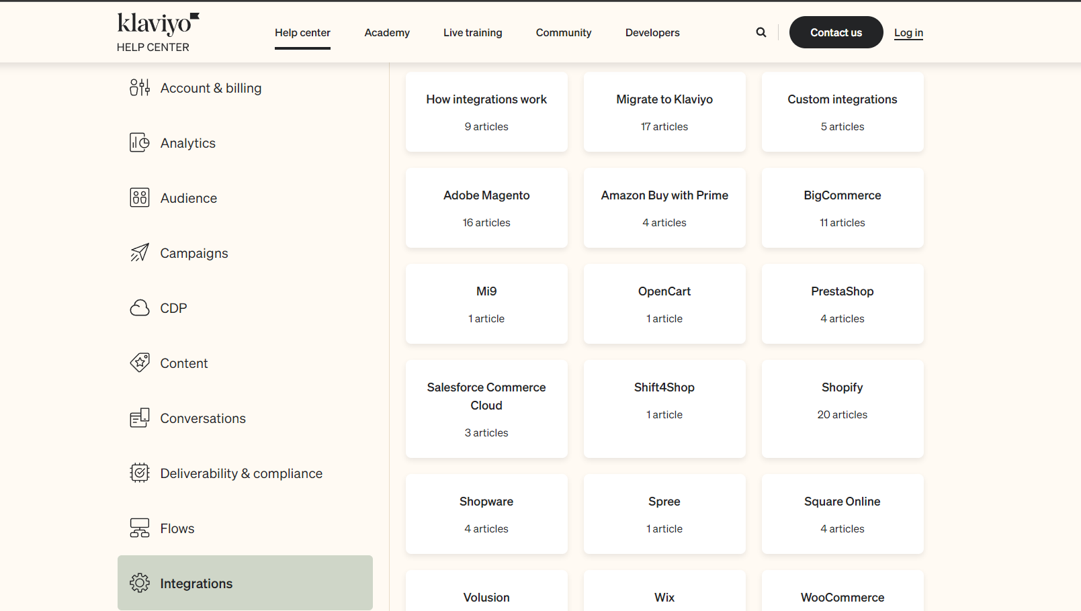Screen dimensions: 1081x611
Task: Open Deliverability & compliance category
Action: [x=245, y=473]
